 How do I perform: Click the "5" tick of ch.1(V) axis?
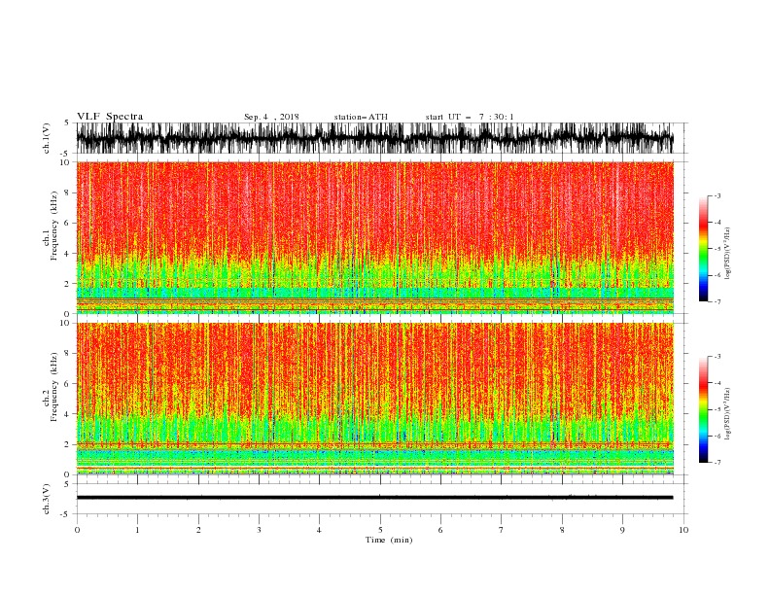click(x=67, y=122)
